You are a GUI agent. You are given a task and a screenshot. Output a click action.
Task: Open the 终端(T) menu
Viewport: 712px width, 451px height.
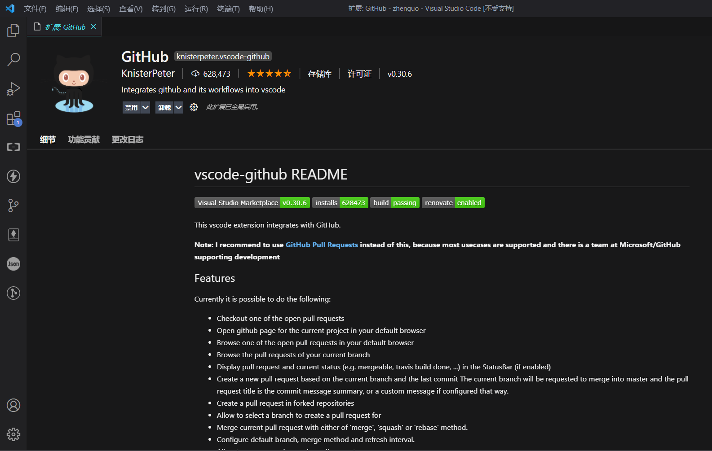point(228,9)
